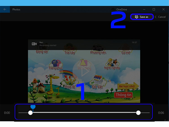This screenshot has height=127, width=169.
Task: Play the video preview
Action: click(x=84, y=71)
